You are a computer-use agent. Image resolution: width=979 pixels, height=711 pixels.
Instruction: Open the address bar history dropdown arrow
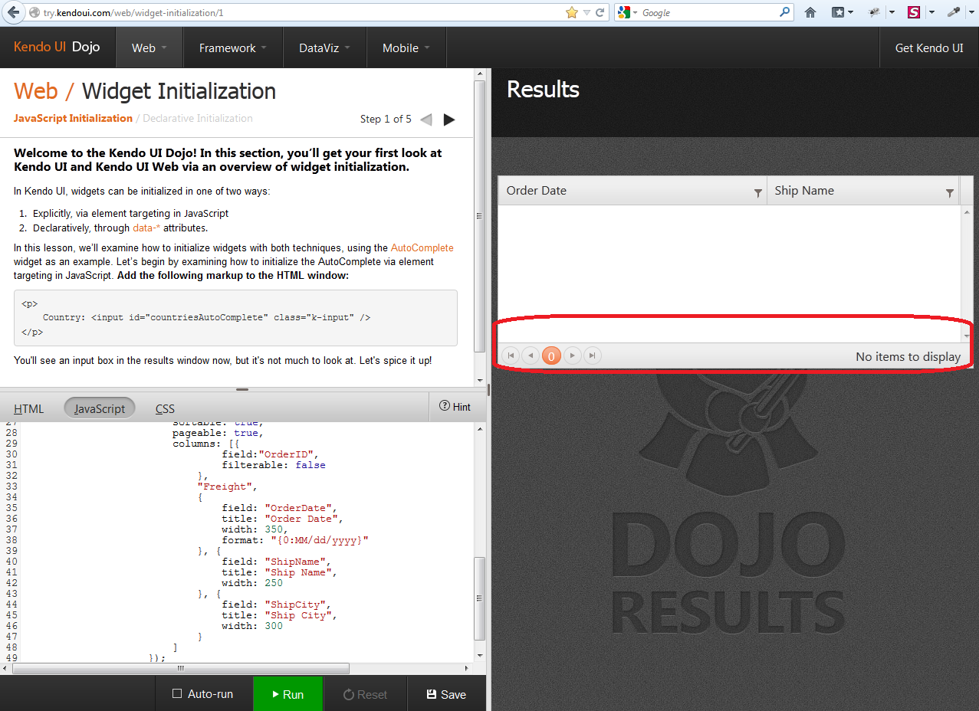pyautogui.click(x=586, y=13)
